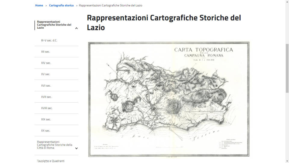The height and width of the screenshot is (163, 289).
Task: Select the III-V sec. d.C. sidebar entry
Action: 49,40
